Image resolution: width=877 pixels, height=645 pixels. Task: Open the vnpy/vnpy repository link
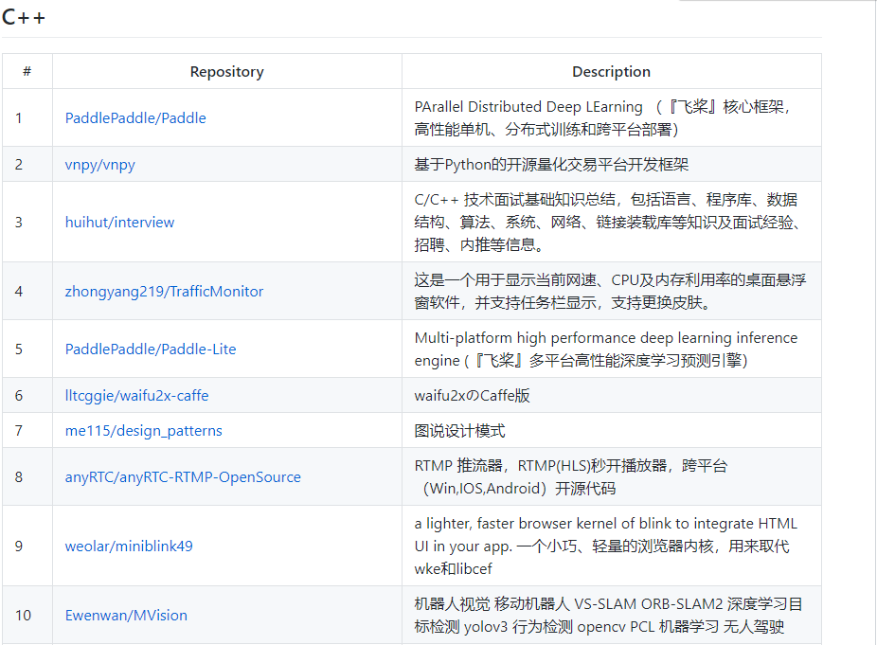(99, 163)
